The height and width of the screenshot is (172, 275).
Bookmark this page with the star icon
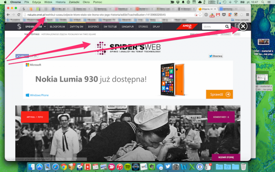click(x=200, y=15)
